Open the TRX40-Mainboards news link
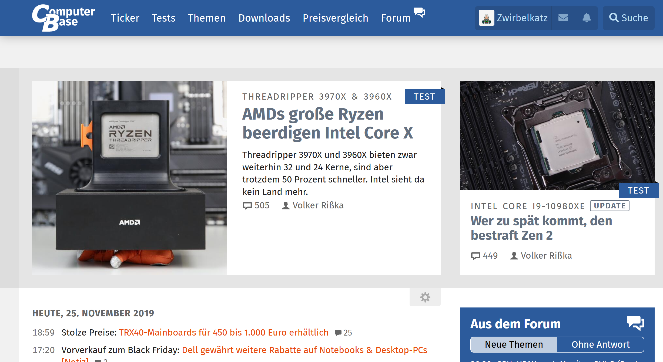Viewport: 663px width, 362px height. click(x=223, y=332)
